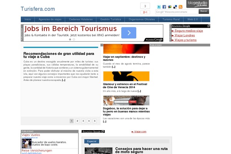Click read-more [...] on Cuba article
The height and width of the screenshot is (154, 231).
[x=64, y=80]
